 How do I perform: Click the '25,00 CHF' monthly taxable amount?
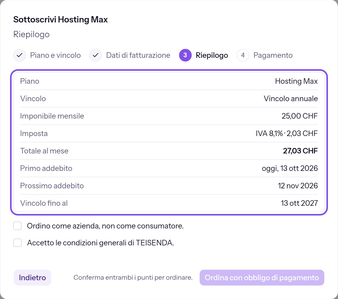pos(300,116)
